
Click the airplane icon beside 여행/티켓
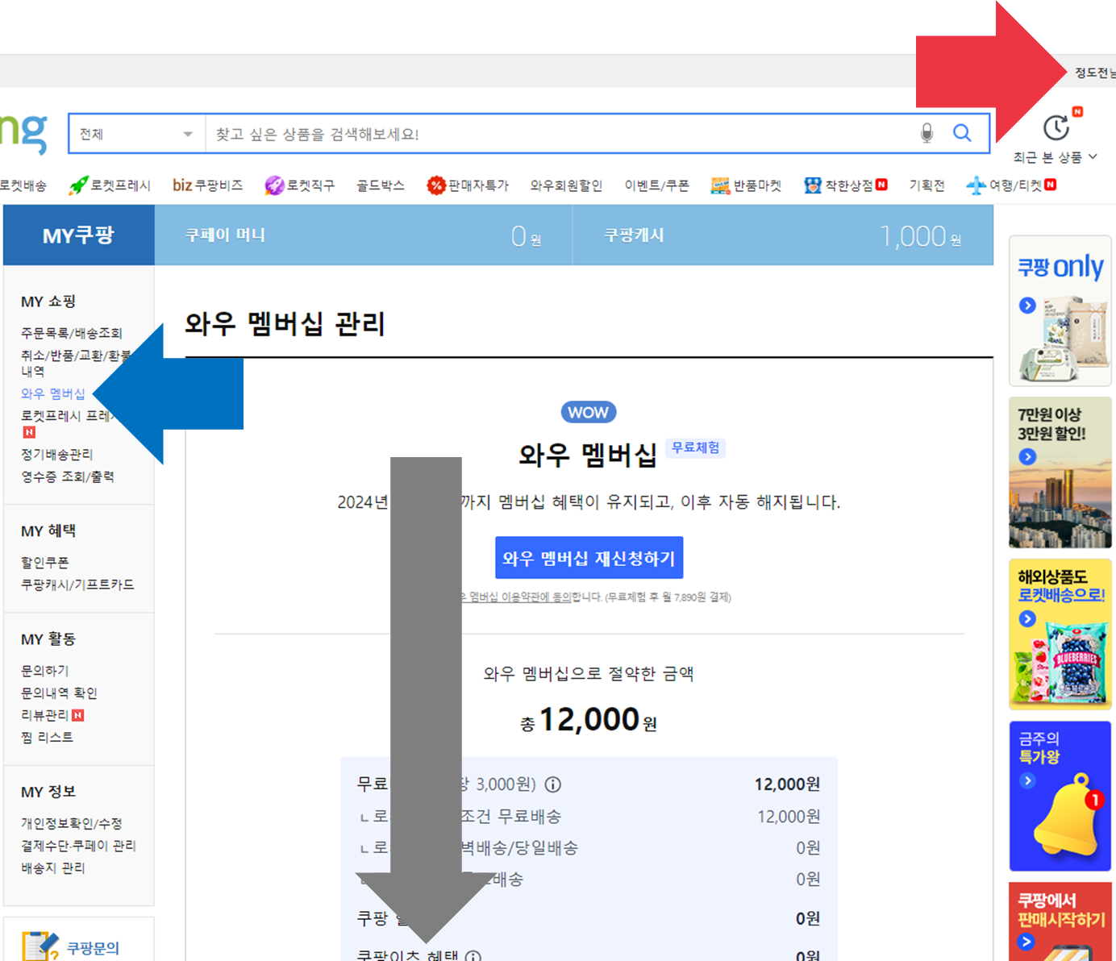[x=976, y=185]
